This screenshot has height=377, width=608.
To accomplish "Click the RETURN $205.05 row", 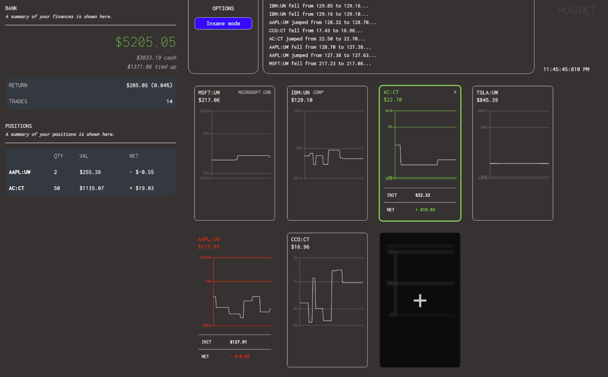I will pyautogui.click(x=91, y=85).
